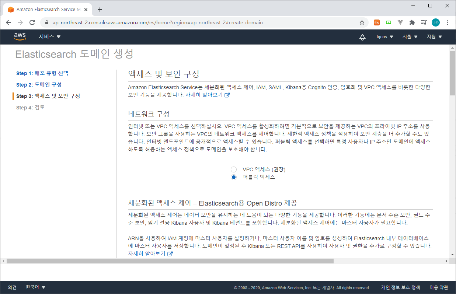The width and height of the screenshot is (456, 294).
Task: Select VPC 액세스 (권장) radio button
Action: [233, 169]
